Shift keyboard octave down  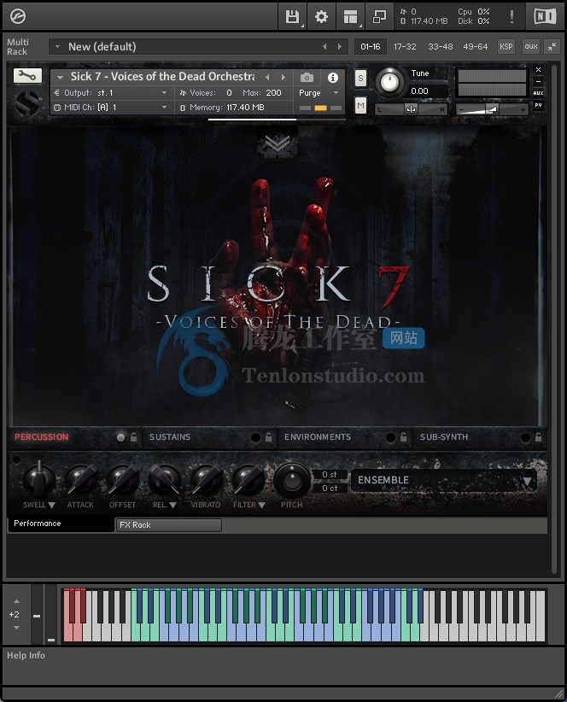[x=16, y=628]
